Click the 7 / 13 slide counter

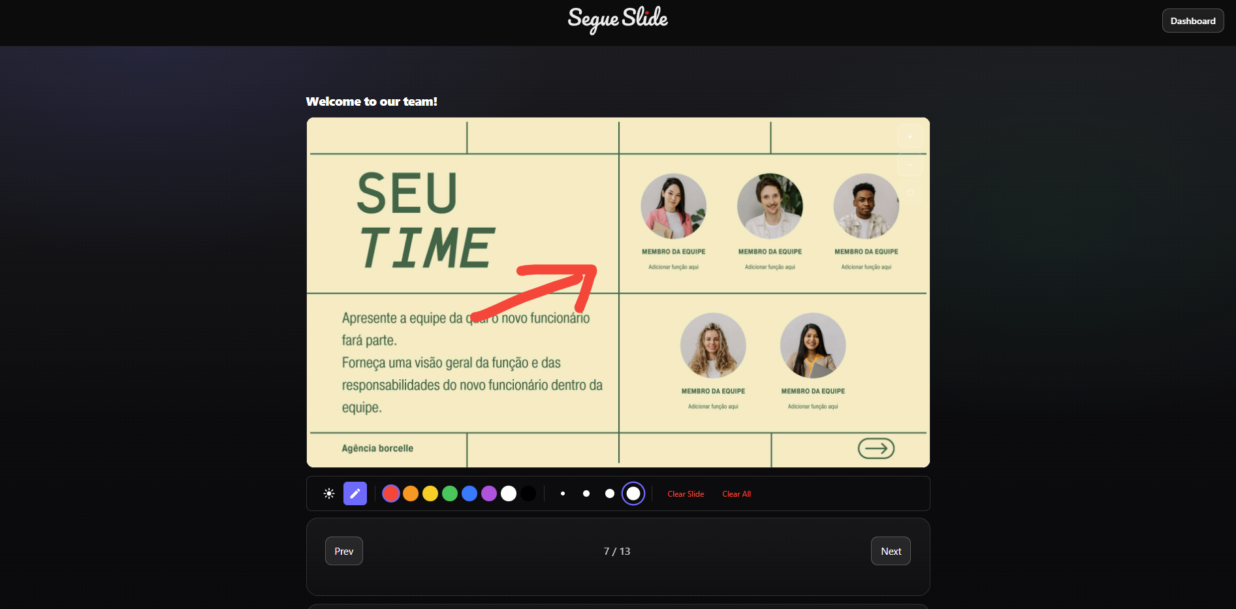[x=617, y=550]
